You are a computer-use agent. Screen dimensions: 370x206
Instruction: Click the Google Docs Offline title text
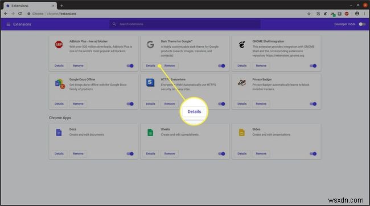click(x=82, y=79)
